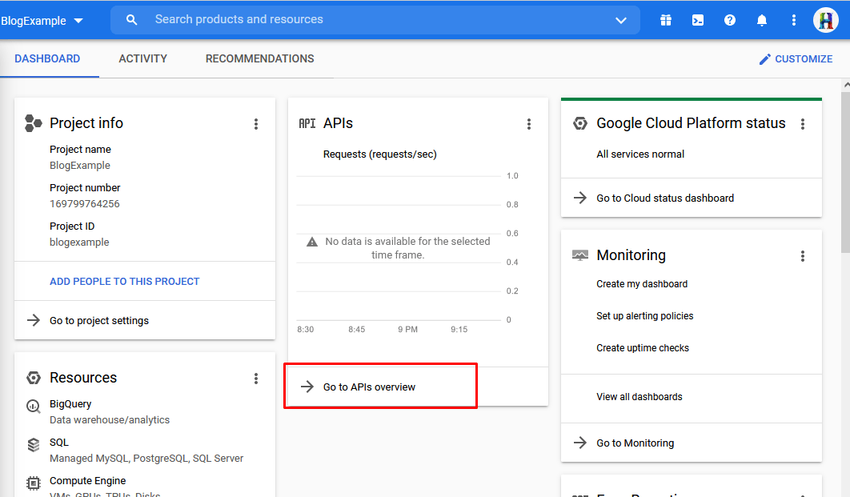Switch to the Activity tab
The image size is (850, 497).
coord(142,58)
